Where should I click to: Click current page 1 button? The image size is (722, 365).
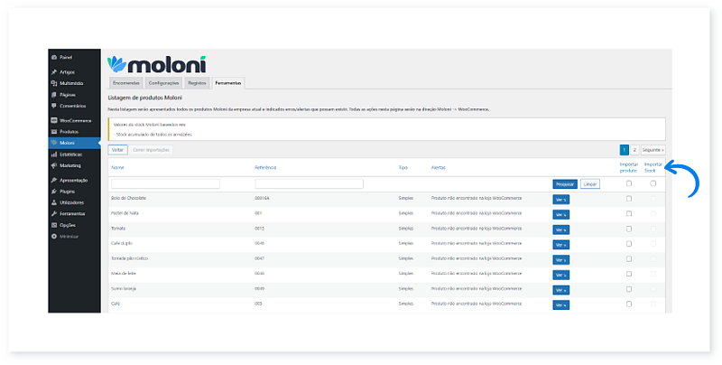pos(624,150)
